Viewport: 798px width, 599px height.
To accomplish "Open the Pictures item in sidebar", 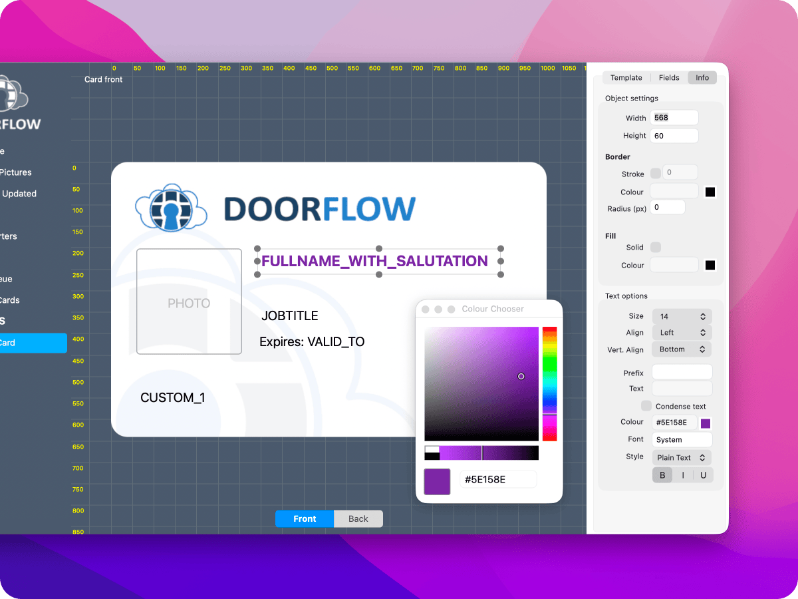I will pyautogui.click(x=16, y=172).
